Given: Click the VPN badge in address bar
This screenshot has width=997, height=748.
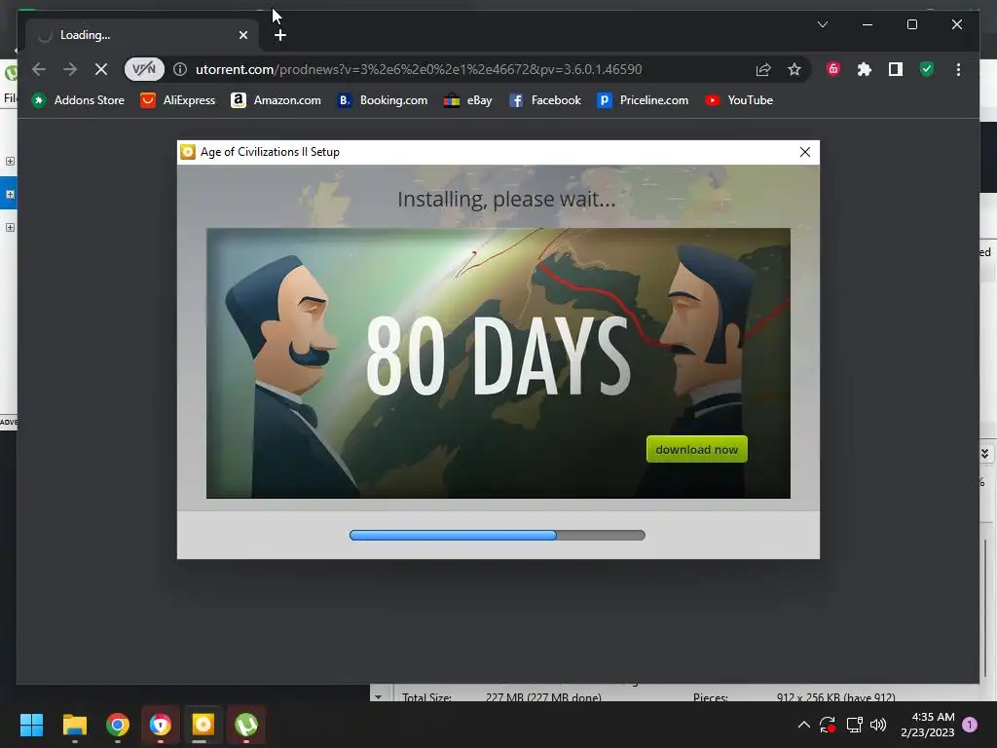Looking at the screenshot, I should [144, 69].
